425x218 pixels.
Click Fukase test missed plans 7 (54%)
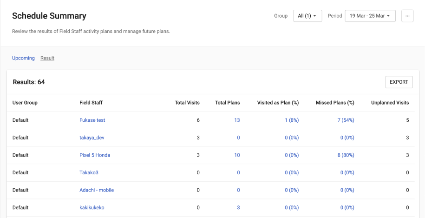(346, 120)
